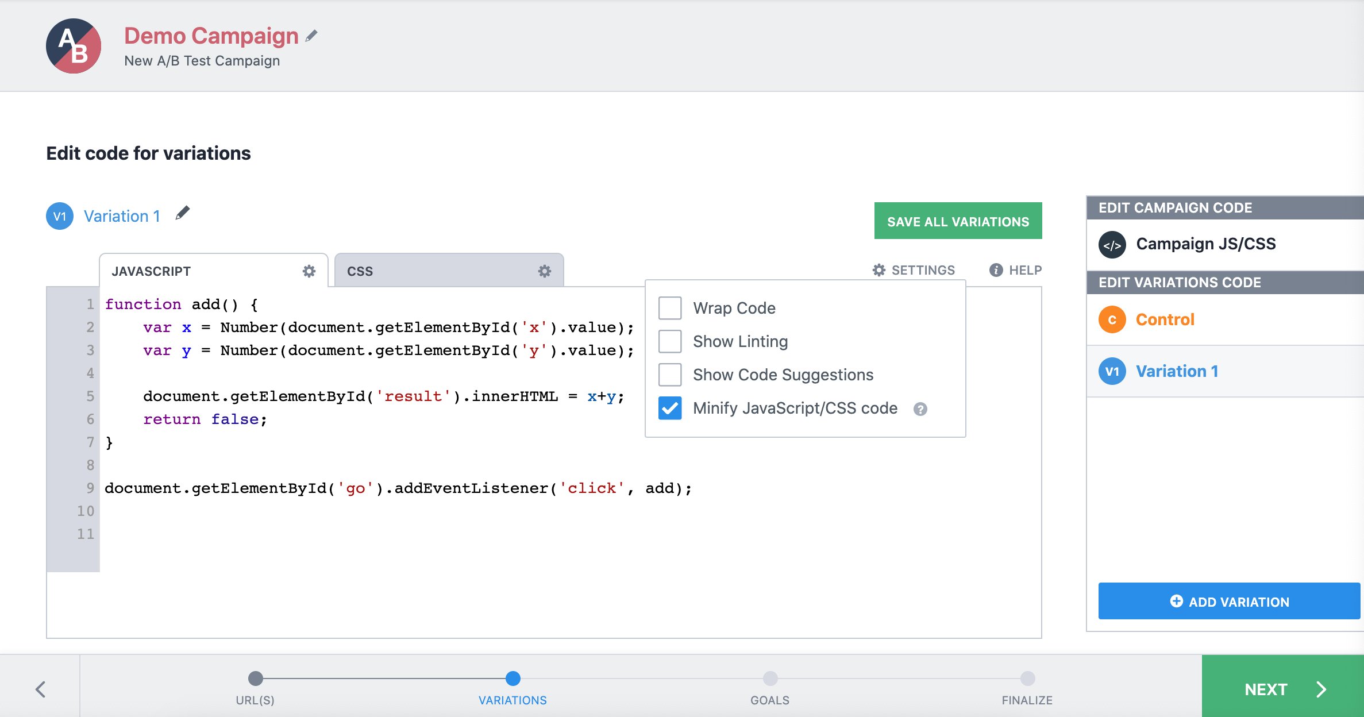Uncheck Minify JavaScript/CSS code
The width and height of the screenshot is (1364, 717).
point(670,408)
